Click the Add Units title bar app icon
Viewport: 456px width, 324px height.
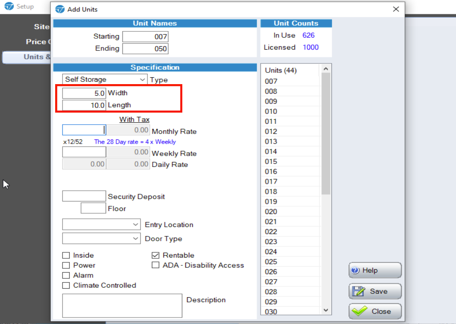pyautogui.click(x=60, y=9)
